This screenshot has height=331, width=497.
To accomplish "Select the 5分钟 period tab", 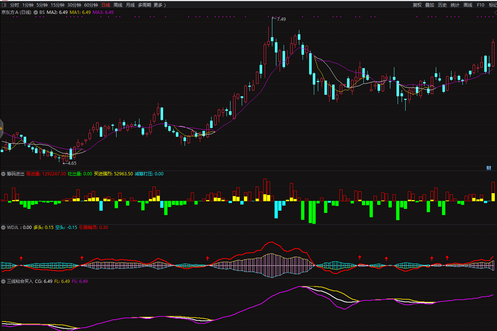I will 42,5.
